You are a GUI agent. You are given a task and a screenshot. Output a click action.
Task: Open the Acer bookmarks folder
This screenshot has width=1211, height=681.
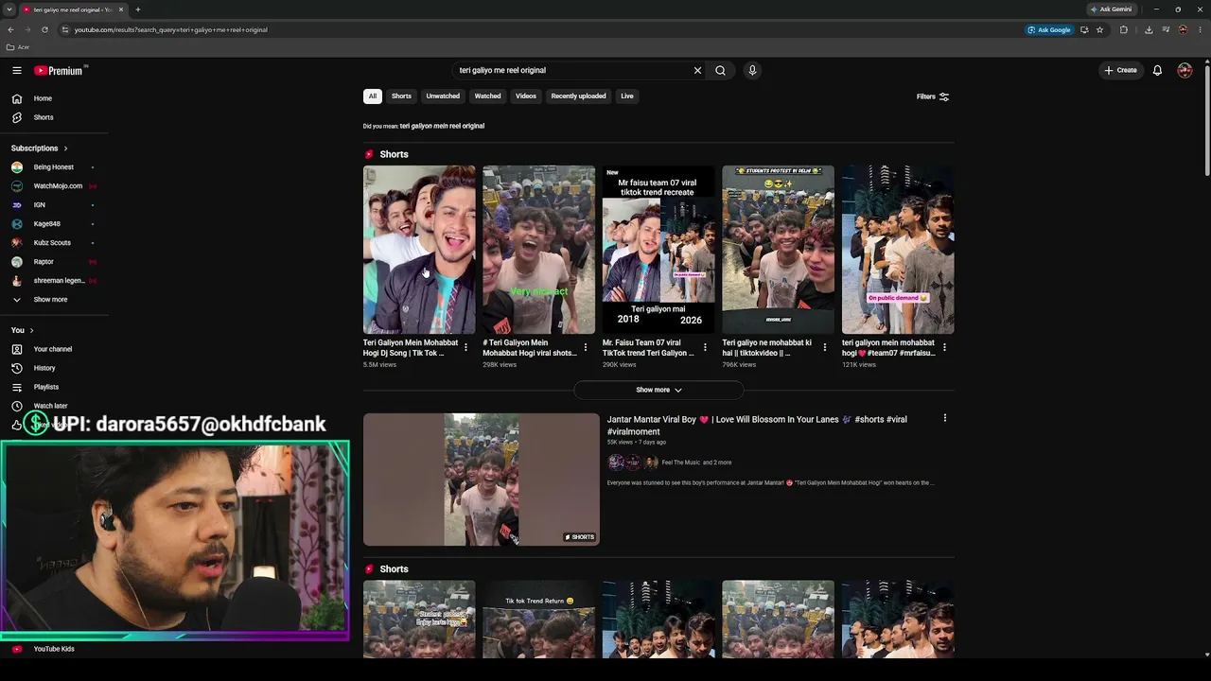pos(18,47)
